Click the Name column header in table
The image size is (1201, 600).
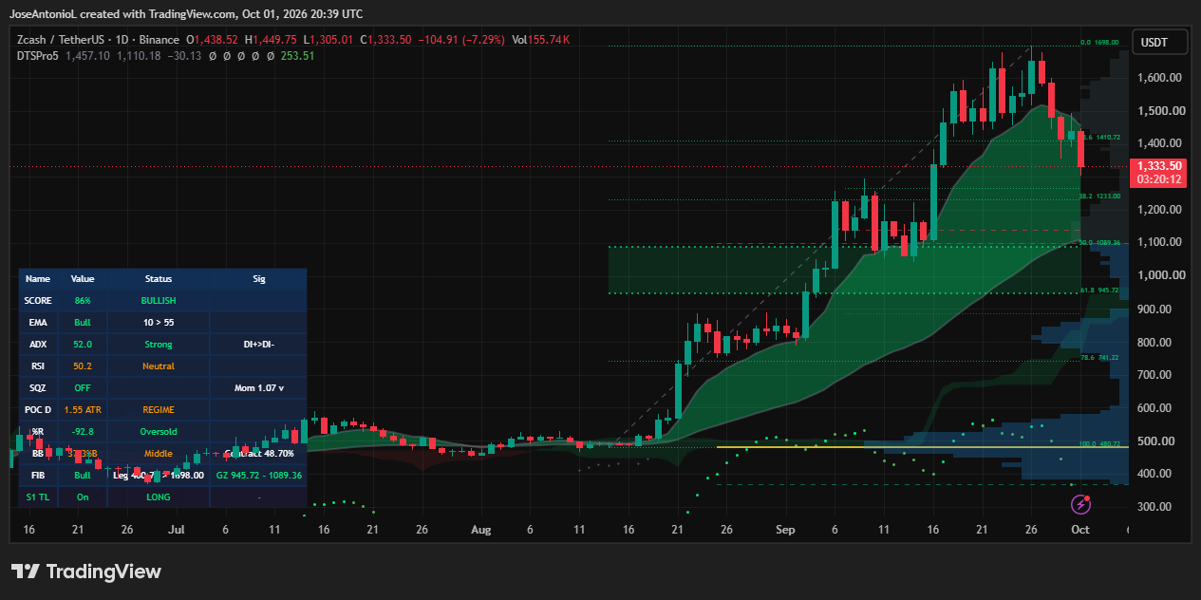point(38,279)
